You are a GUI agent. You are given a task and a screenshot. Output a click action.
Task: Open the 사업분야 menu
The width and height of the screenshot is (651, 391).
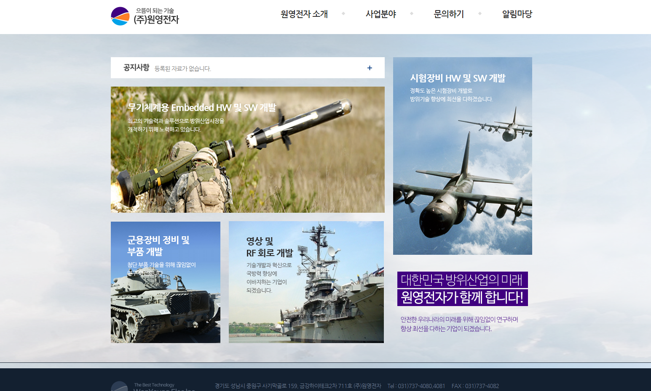click(x=380, y=14)
